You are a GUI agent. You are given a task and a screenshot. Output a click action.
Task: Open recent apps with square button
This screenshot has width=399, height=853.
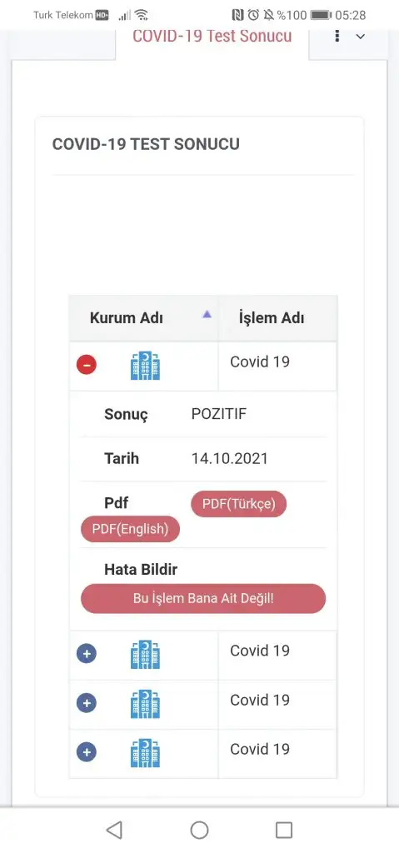tap(284, 831)
